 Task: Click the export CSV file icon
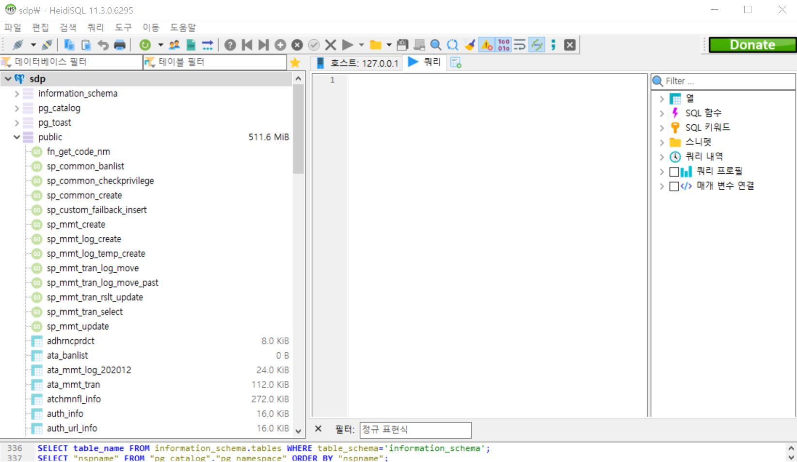click(x=191, y=45)
